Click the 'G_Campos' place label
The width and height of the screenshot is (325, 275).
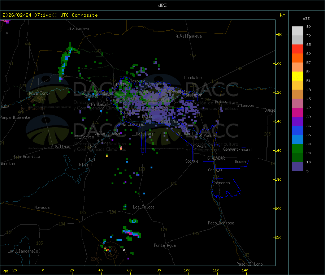246,106
